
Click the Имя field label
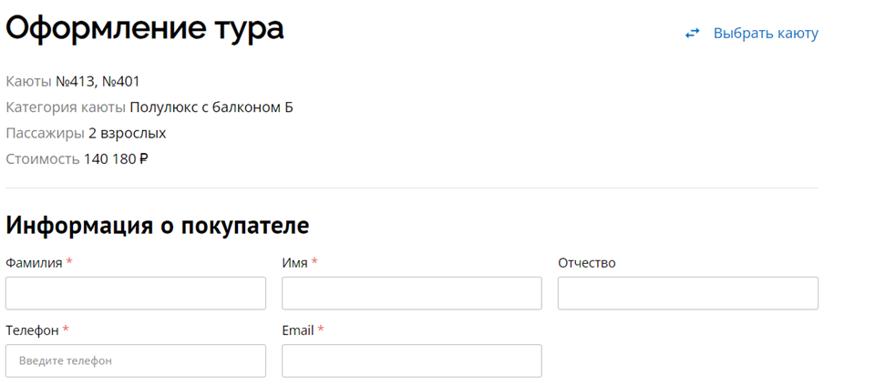(x=294, y=263)
